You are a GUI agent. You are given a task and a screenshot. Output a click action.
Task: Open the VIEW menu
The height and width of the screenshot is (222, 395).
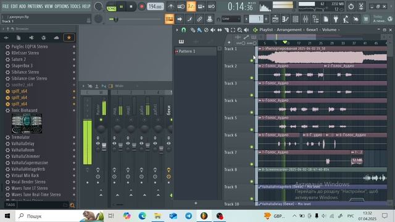49,6
